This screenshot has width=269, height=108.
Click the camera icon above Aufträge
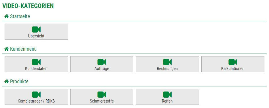[x=102, y=62]
